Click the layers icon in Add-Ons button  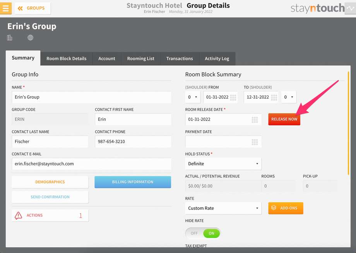[274, 208]
